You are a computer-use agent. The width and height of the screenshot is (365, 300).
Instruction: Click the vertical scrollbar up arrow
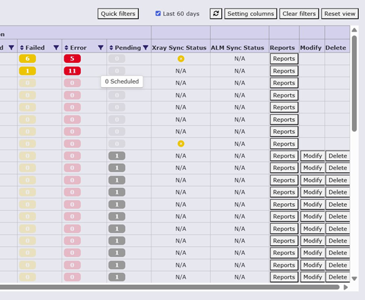tap(355, 30)
